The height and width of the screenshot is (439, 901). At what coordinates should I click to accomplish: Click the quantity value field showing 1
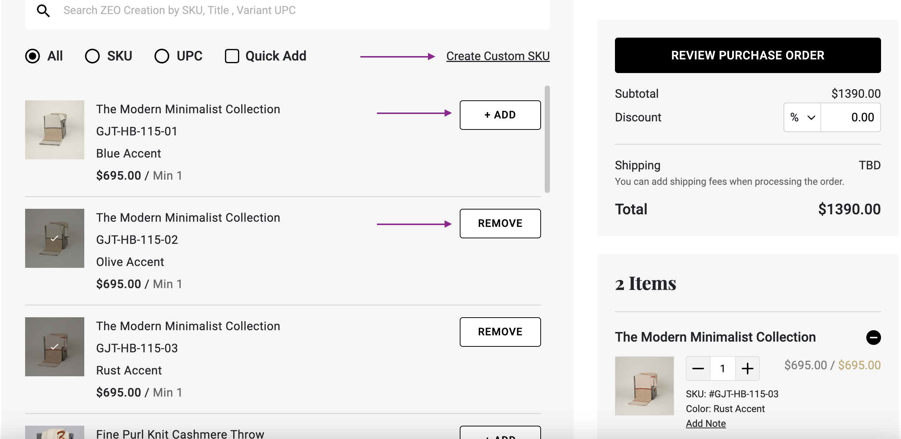click(722, 368)
